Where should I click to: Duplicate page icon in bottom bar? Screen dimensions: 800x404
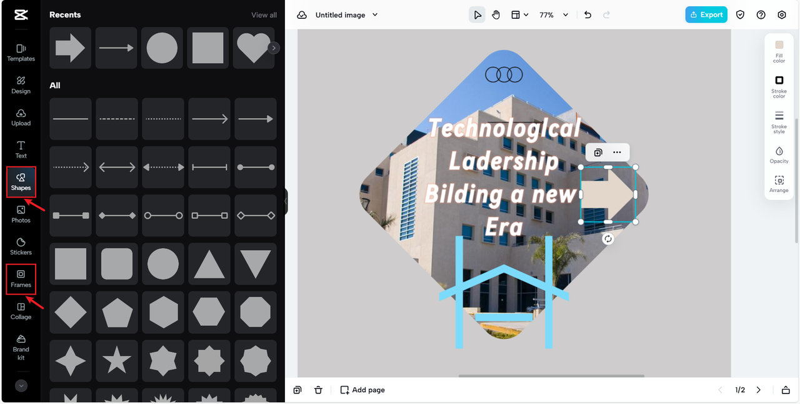click(297, 390)
